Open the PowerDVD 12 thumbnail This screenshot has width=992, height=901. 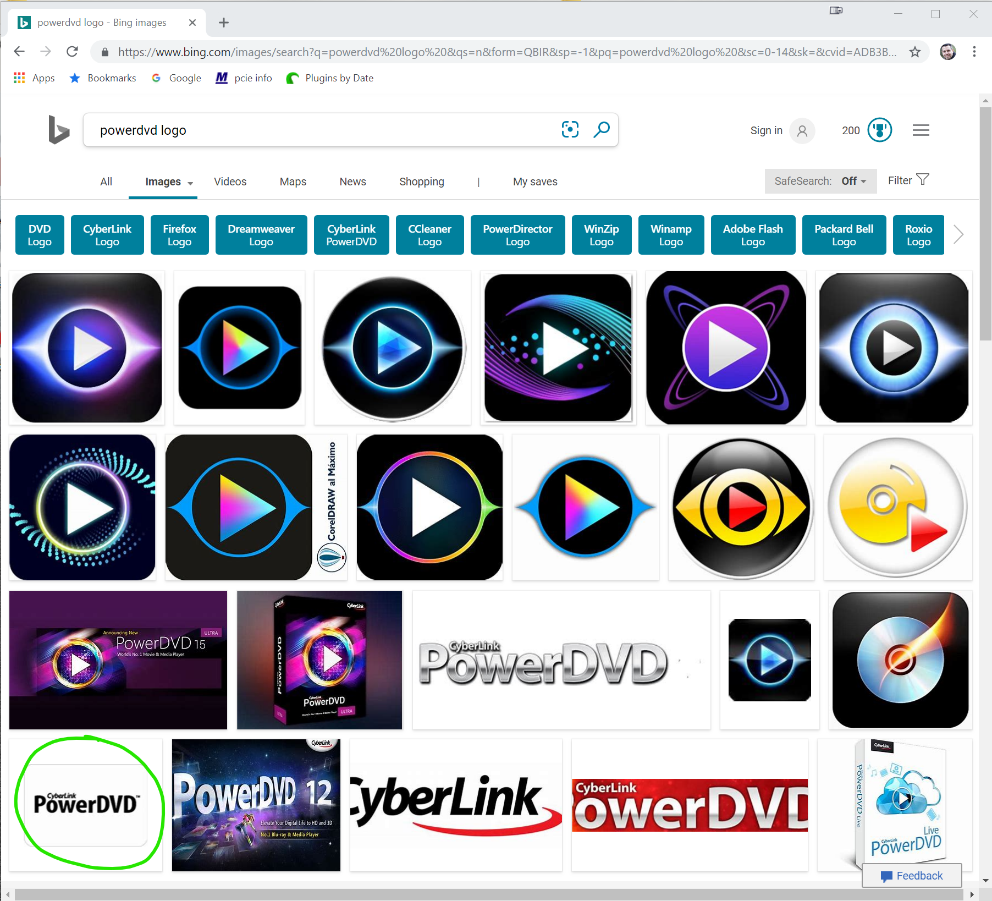256,805
